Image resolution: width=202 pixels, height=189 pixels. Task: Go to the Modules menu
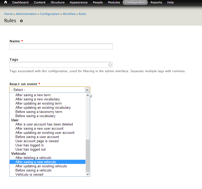(x=114, y=2)
